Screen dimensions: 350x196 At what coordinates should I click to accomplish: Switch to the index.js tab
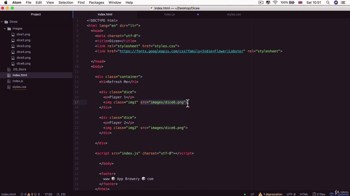click(170, 14)
